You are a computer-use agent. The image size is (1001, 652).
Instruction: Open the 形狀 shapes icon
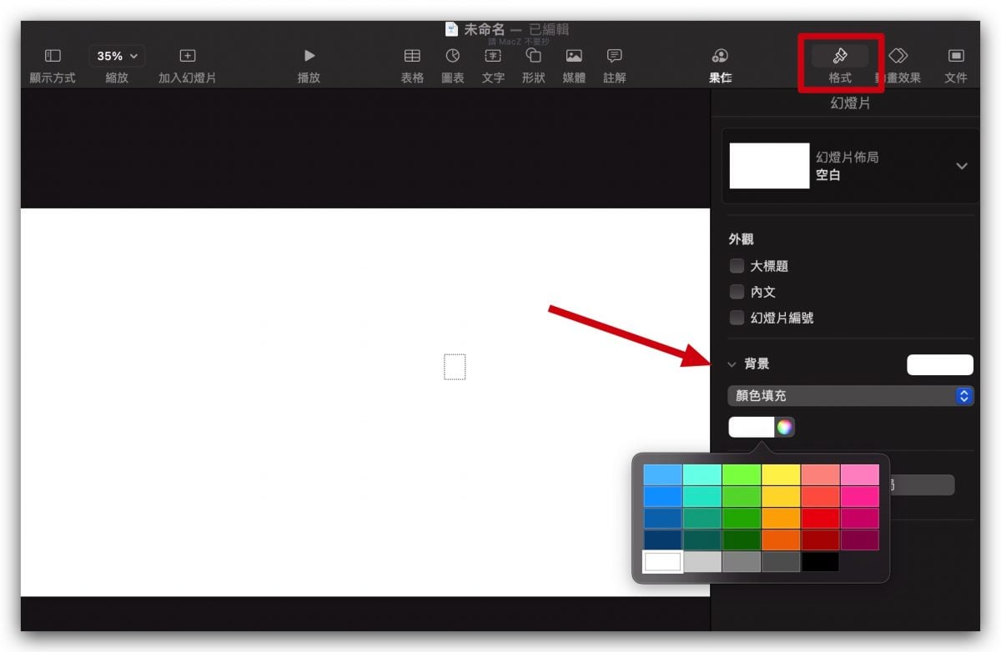pos(534,56)
